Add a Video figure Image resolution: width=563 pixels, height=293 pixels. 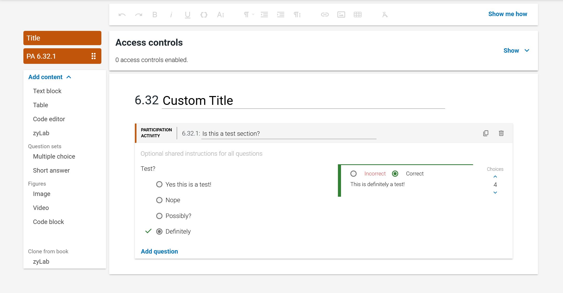click(x=41, y=208)
